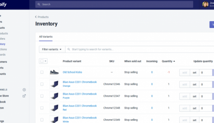The height and width of the screenshot is (123, 214).
Task: Click the -1 quantity value
Action: (x=169, y=72)
